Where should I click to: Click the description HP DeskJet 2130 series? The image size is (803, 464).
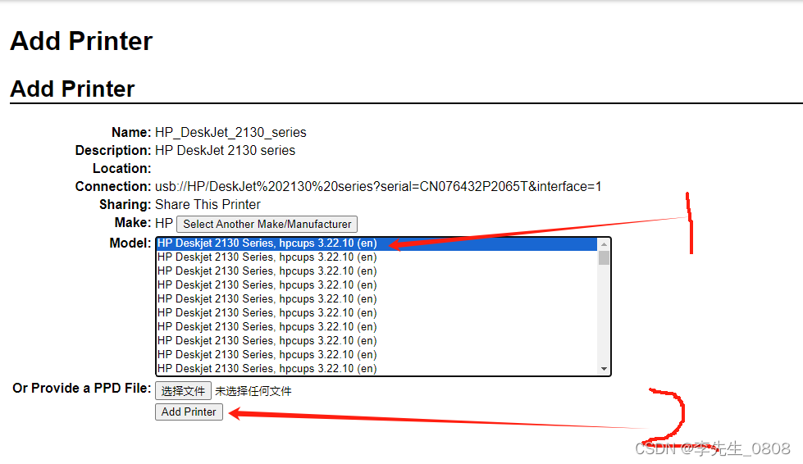pos(226,150)
